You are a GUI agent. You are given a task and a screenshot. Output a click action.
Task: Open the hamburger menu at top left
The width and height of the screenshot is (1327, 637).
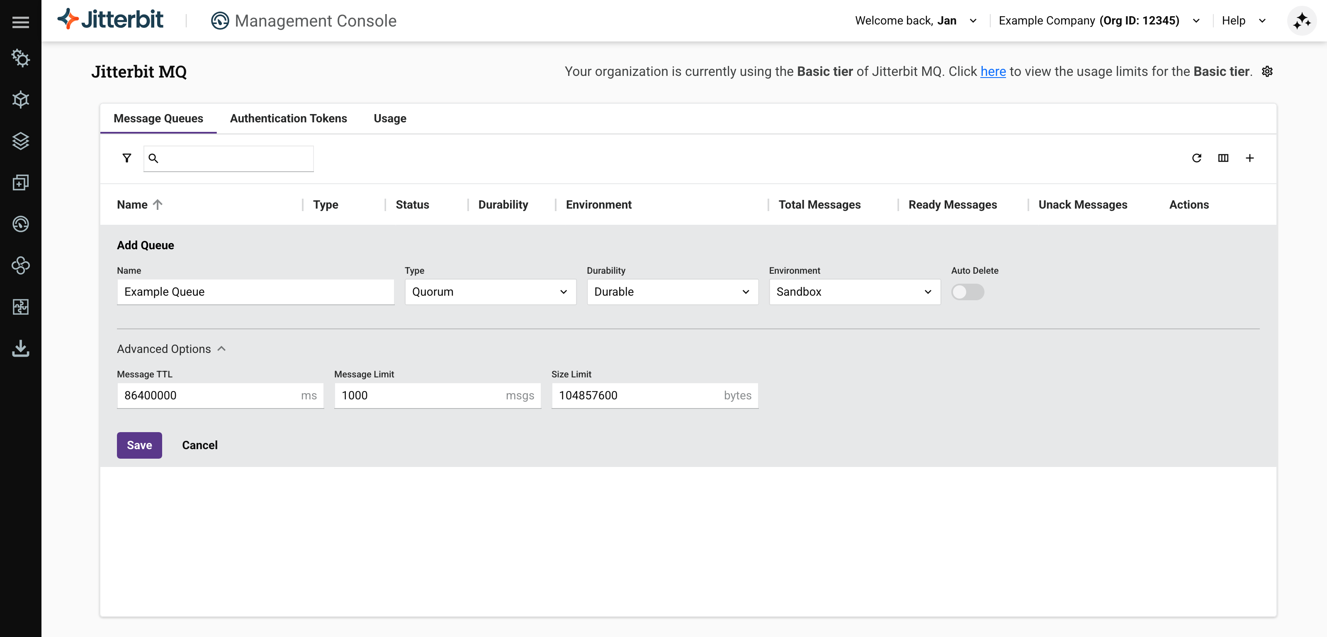coord(21,22)
